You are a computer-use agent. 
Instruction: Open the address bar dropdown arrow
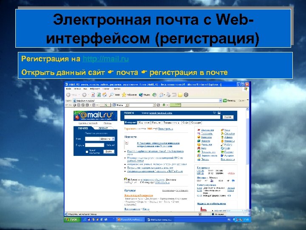click(x=221, y=101)
